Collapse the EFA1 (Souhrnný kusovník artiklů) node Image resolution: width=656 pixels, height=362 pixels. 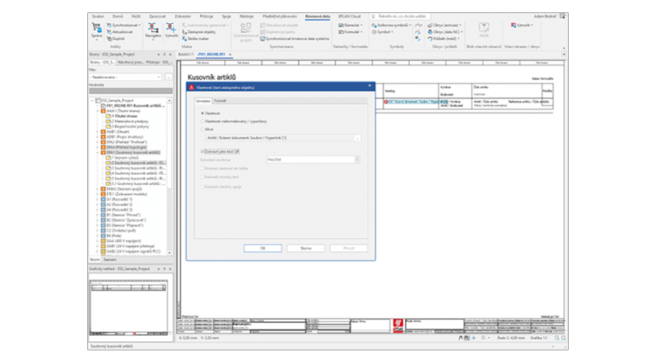[x=99, y=153]
